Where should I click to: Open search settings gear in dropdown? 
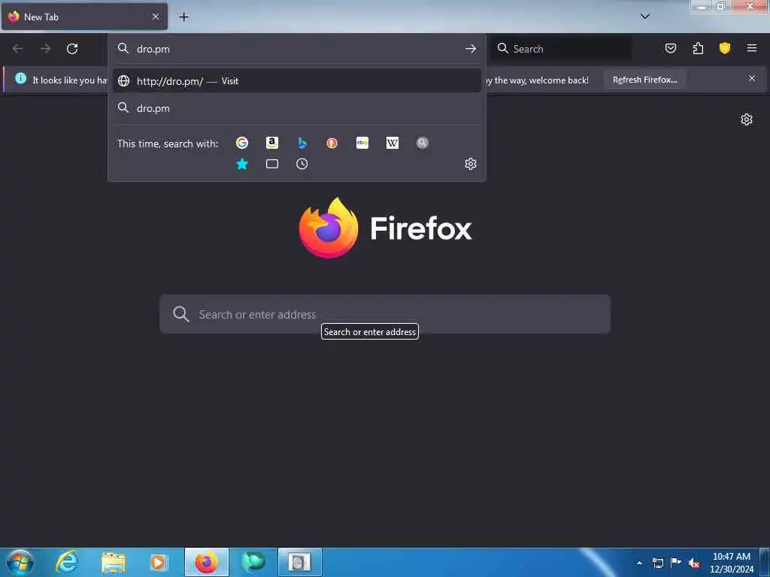[x=471, y=164]
